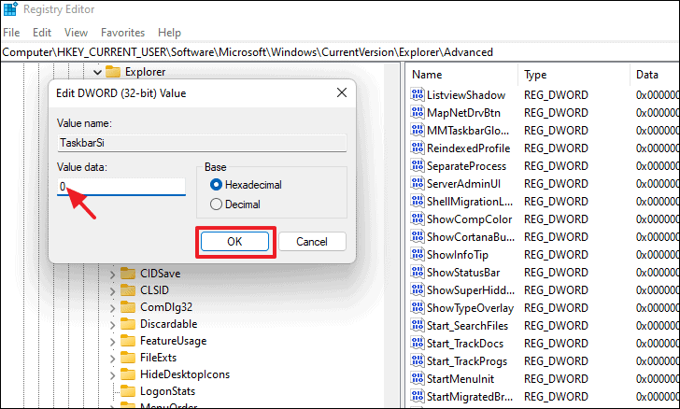Click REG_DWORD type in ListviewShadow row
Viewport: 680px width, 409px height.
(556, 95)
